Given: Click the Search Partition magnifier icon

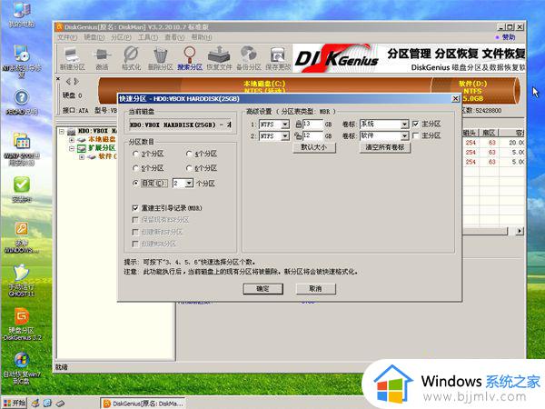Looking at the screenshot, I should coord(190,58).
